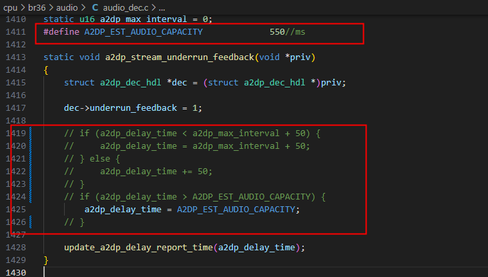Click the a2dp_max_interval variable on line 1410

tap(144, 19)
